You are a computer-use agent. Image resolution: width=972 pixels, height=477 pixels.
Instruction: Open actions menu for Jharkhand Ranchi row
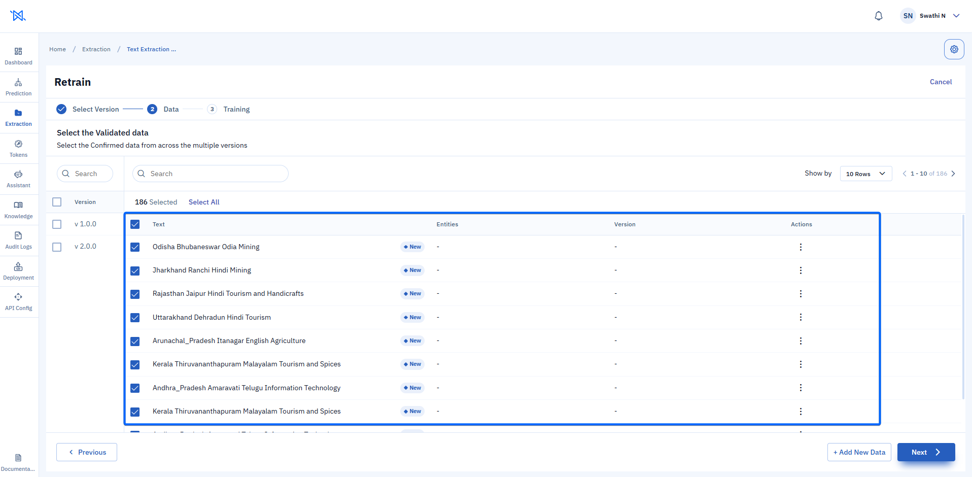(801, 270)
